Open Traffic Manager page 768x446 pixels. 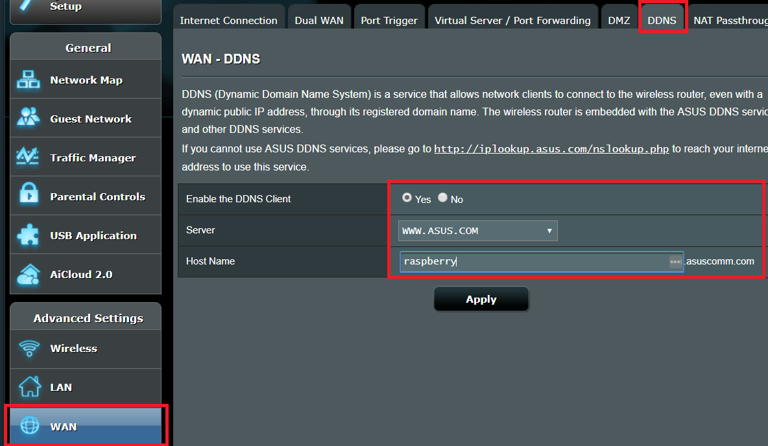86,157
